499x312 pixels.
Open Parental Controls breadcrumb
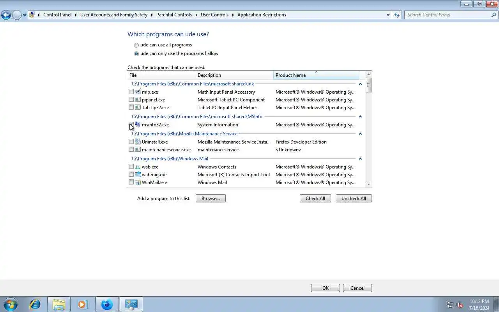click(x=174, y=15)
